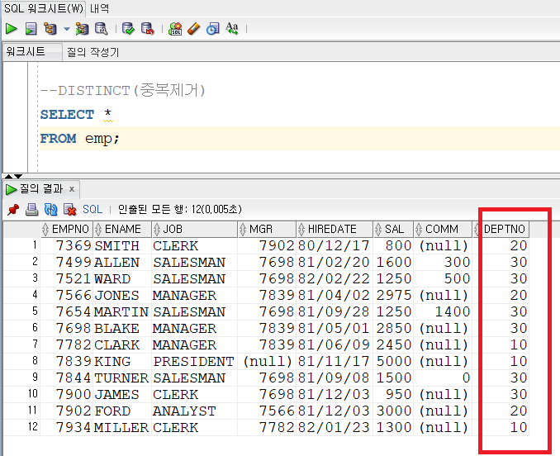Select the JAMES cell

(x=122, y=395)
